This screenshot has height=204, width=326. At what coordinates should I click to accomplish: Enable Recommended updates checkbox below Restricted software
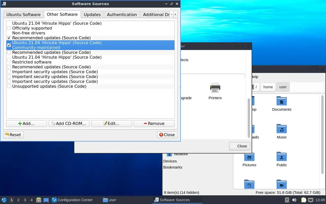[9, 67]
